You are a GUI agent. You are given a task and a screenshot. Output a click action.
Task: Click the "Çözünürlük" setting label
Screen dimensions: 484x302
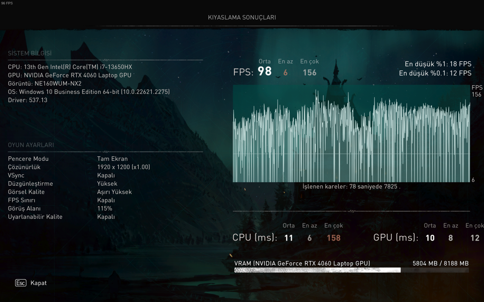24,167
